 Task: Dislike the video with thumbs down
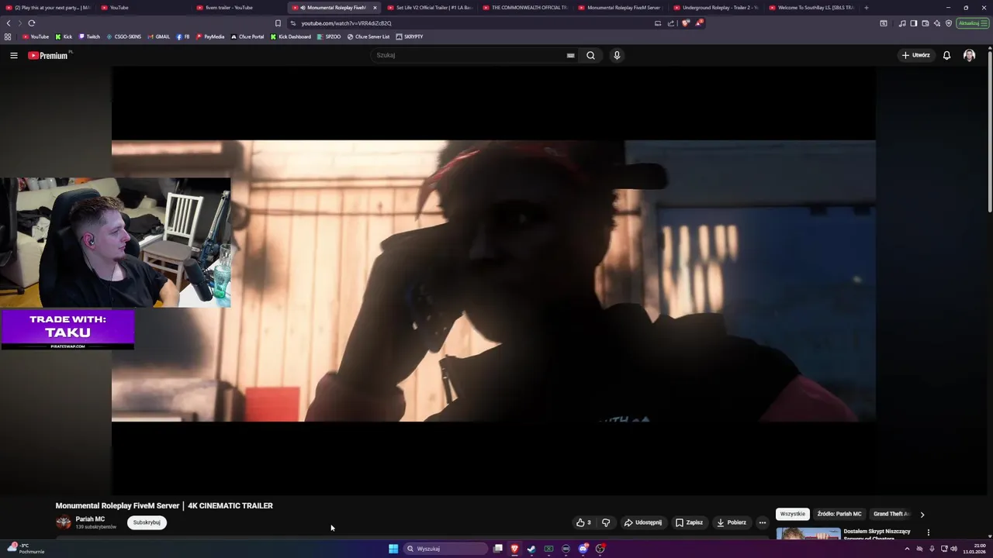606,522
